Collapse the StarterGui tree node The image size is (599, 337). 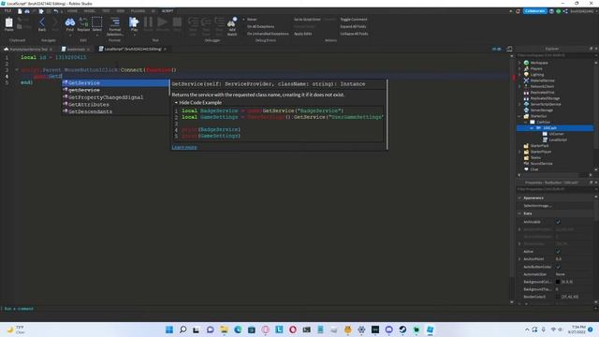point(519,116)
